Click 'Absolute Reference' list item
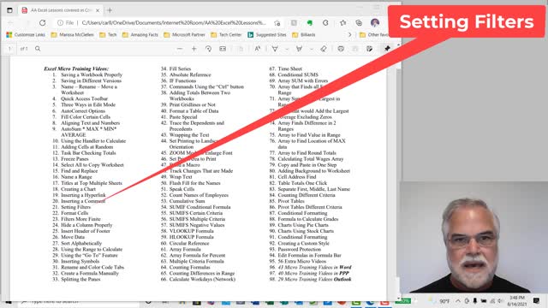Image resolution: width=548 pixels, height=308 pixels. pos(190,74)
